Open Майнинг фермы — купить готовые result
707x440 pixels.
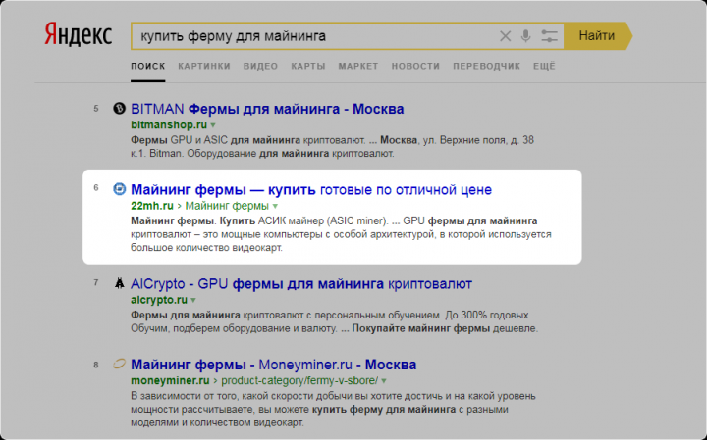click(311, 190)
